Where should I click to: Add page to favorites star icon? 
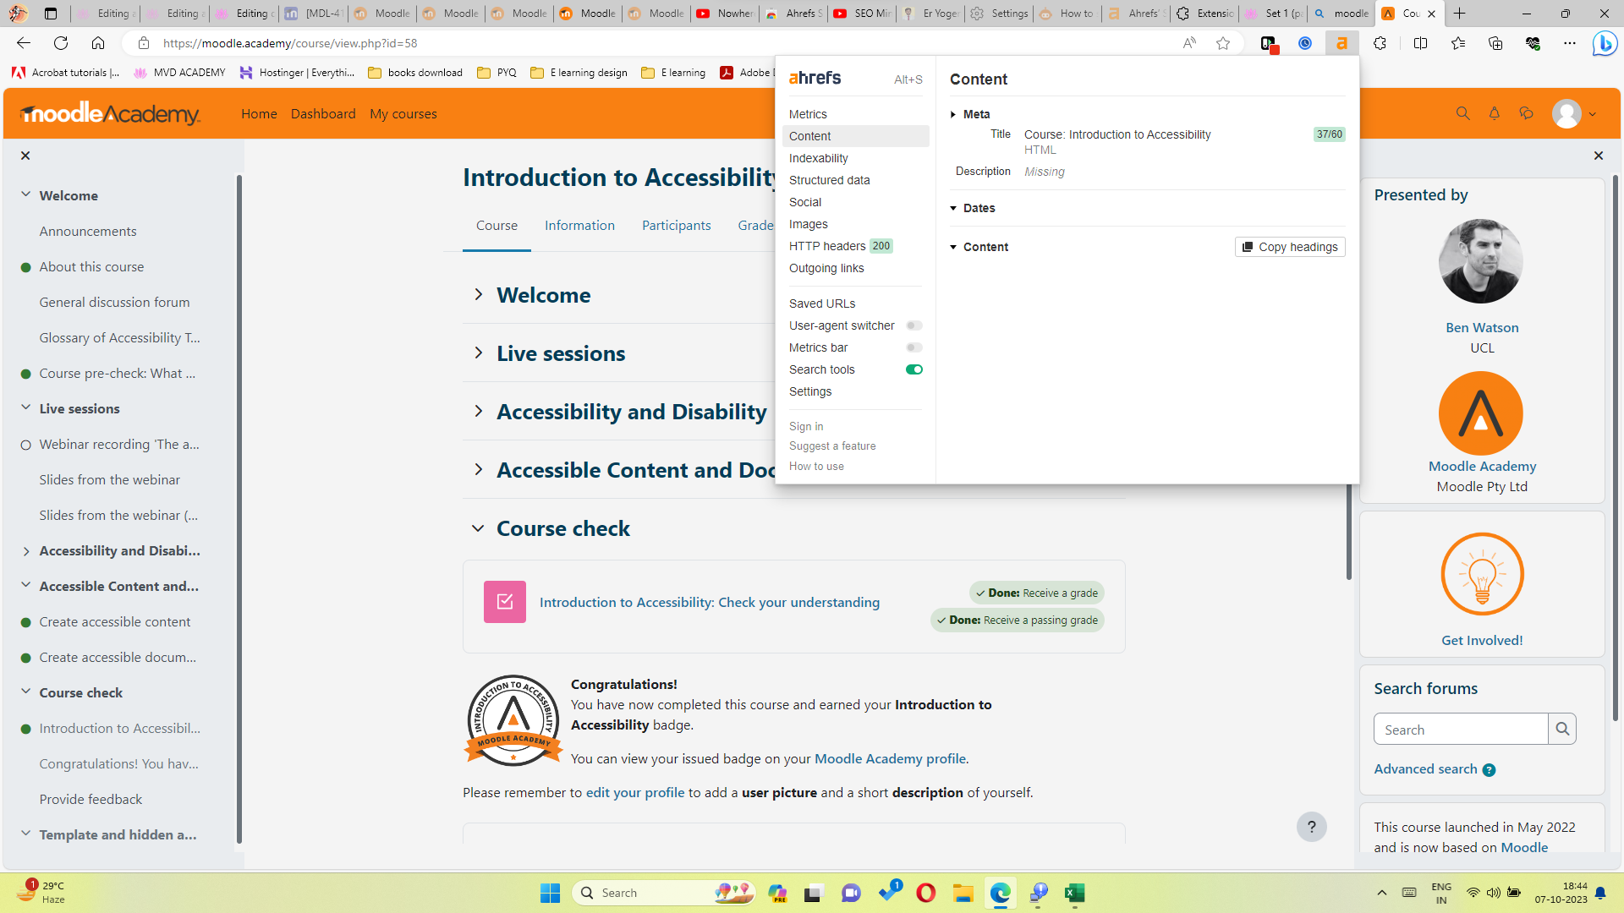pos(1223,43)
